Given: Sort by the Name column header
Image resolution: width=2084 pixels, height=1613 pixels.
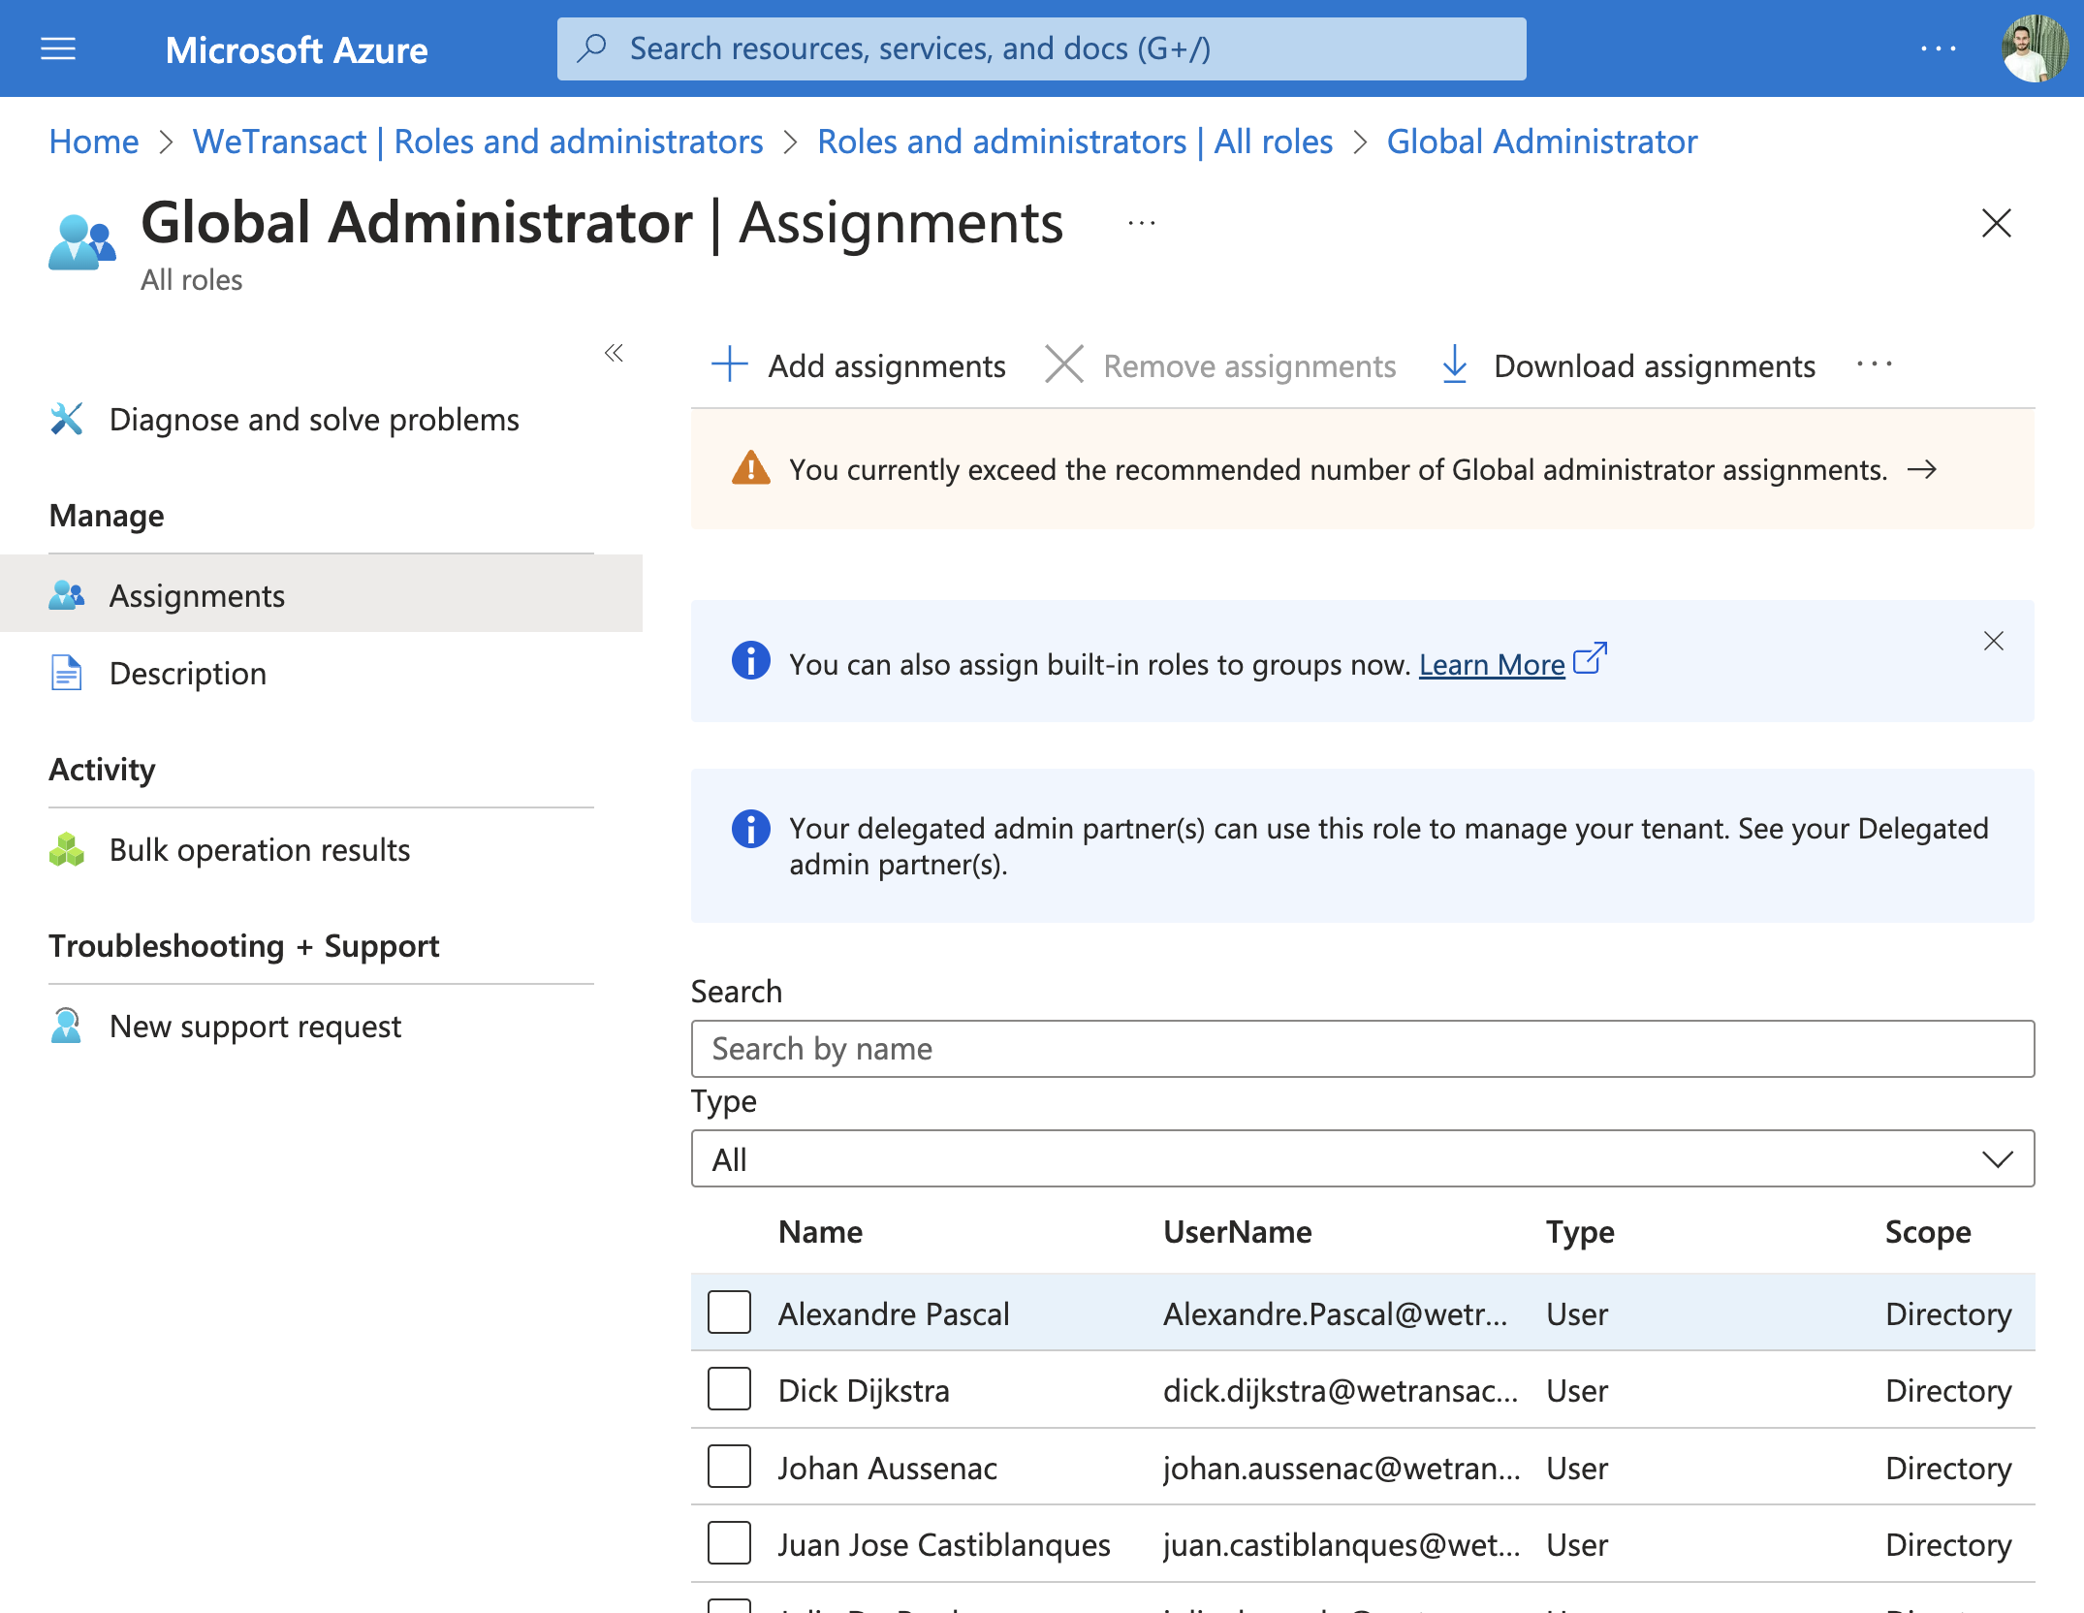Looking at the screenshot, I should coord(820,1232).
